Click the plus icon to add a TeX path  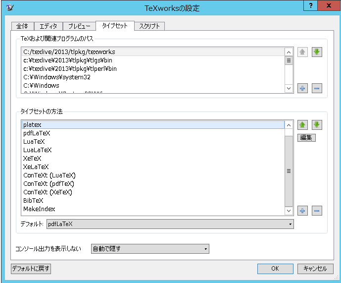(x=303, y=88)
